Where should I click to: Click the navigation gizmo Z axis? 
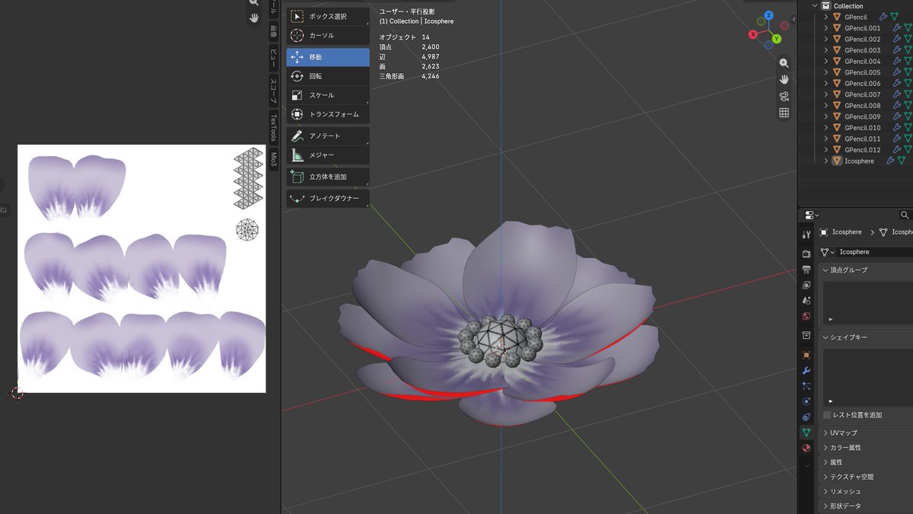[769, 15]
